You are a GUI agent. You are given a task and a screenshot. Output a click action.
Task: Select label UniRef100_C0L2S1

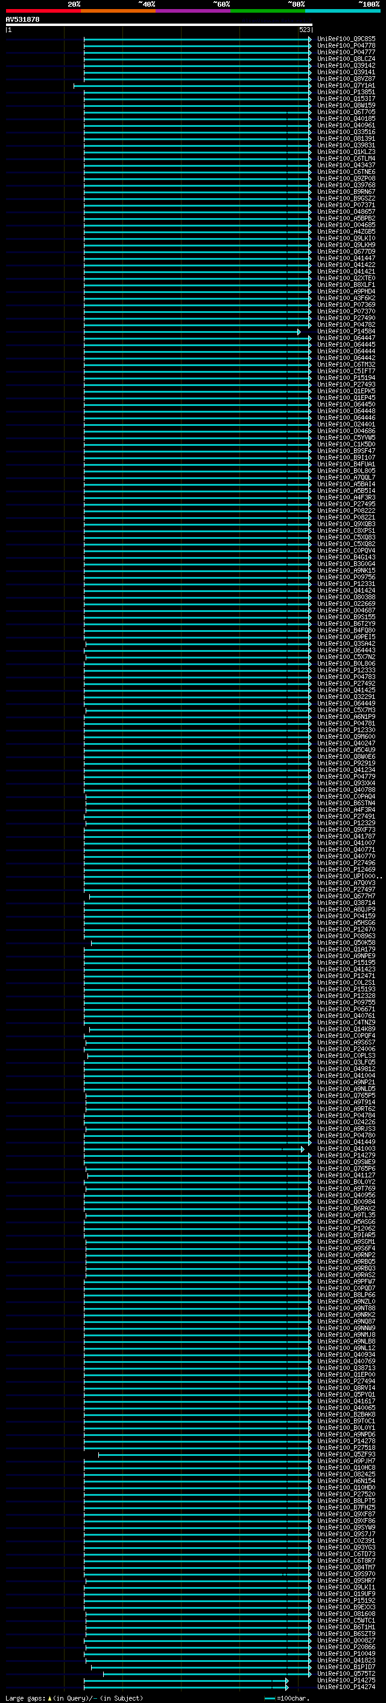click(346, 982)
